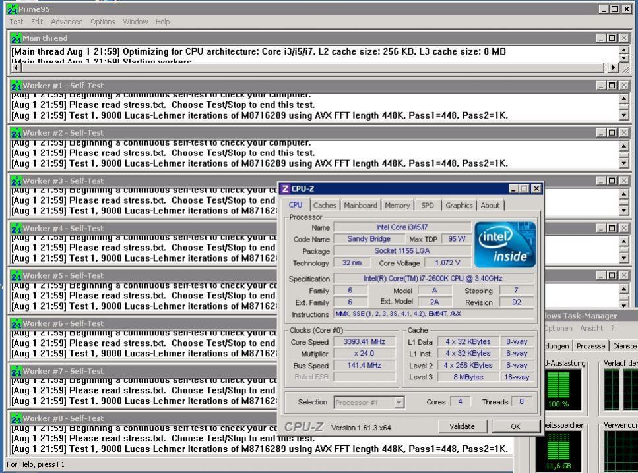Click the Worker #4 window icon
Screen dimensions: 638x473
(x=16, y=229)
